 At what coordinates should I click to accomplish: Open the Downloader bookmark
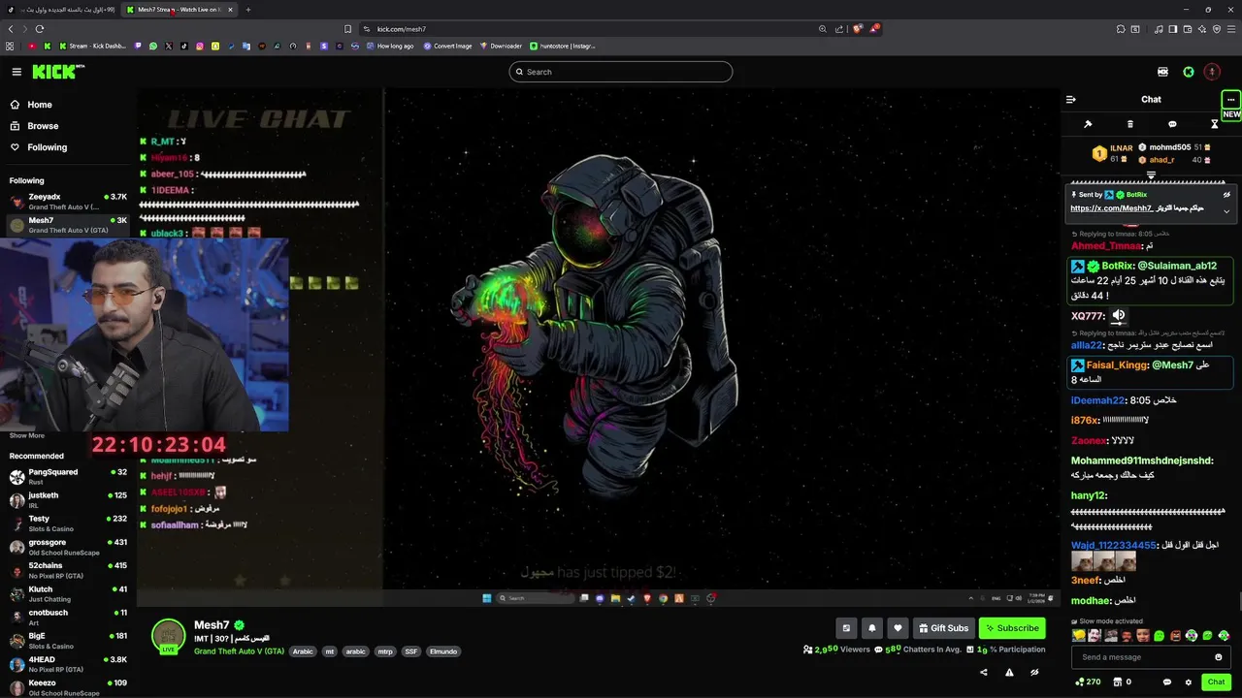tap(502, 46)
